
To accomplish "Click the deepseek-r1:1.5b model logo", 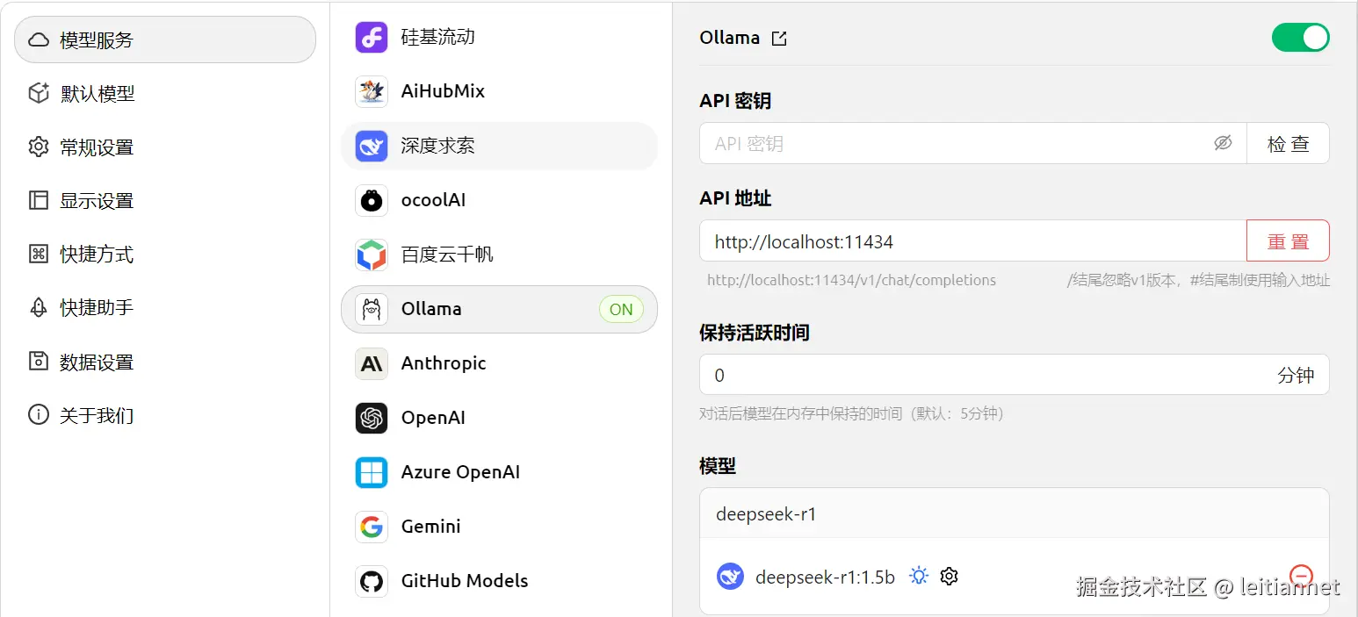I will [x=730, y=577].
